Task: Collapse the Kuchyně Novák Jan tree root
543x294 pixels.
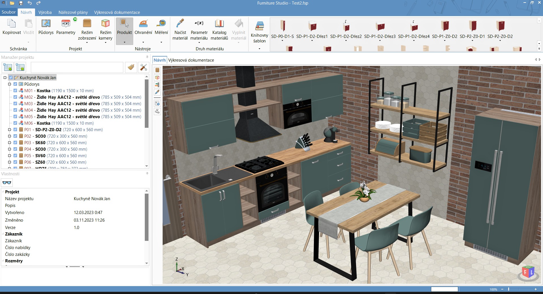Action: 5,77
